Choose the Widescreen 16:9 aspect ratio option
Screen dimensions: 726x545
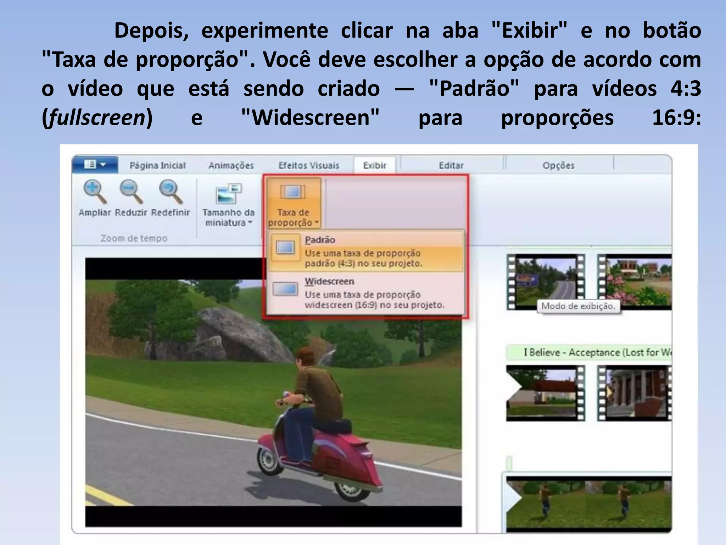point(365,293)
